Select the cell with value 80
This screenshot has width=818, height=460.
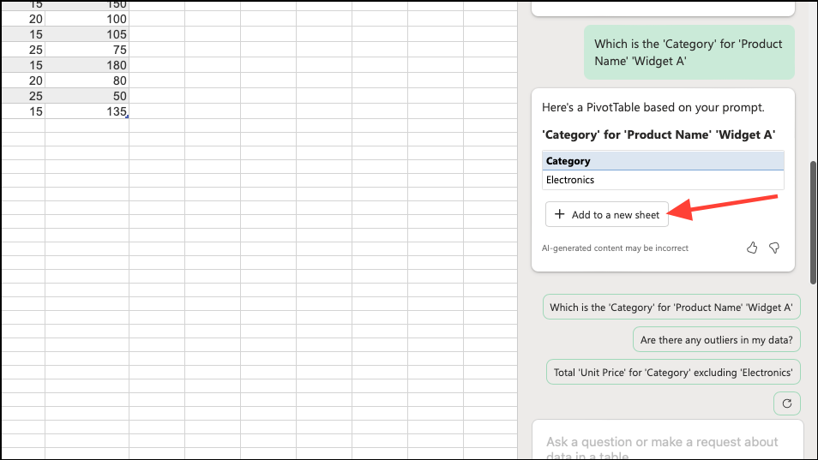click(x=87, y=81)
